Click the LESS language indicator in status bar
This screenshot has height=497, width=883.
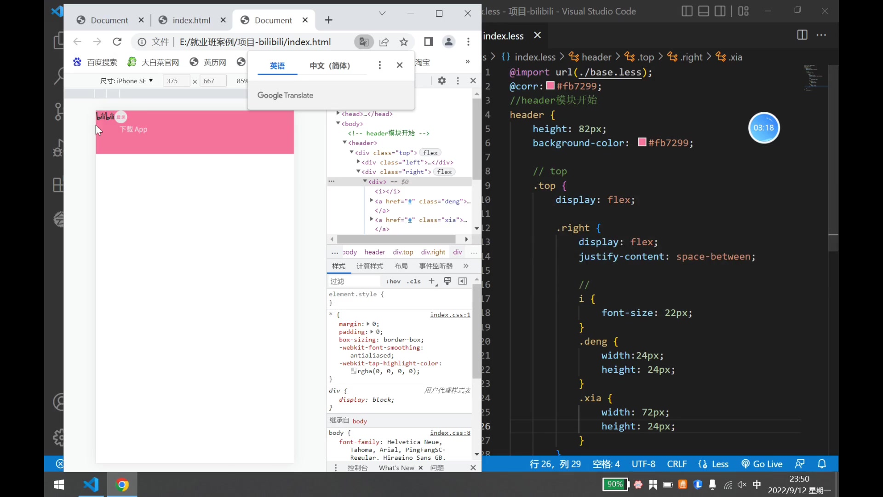click(719, 463)
